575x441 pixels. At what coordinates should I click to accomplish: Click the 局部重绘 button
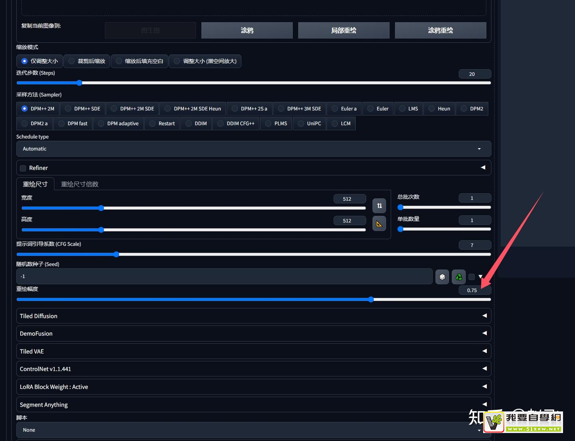tap(343, 30)
